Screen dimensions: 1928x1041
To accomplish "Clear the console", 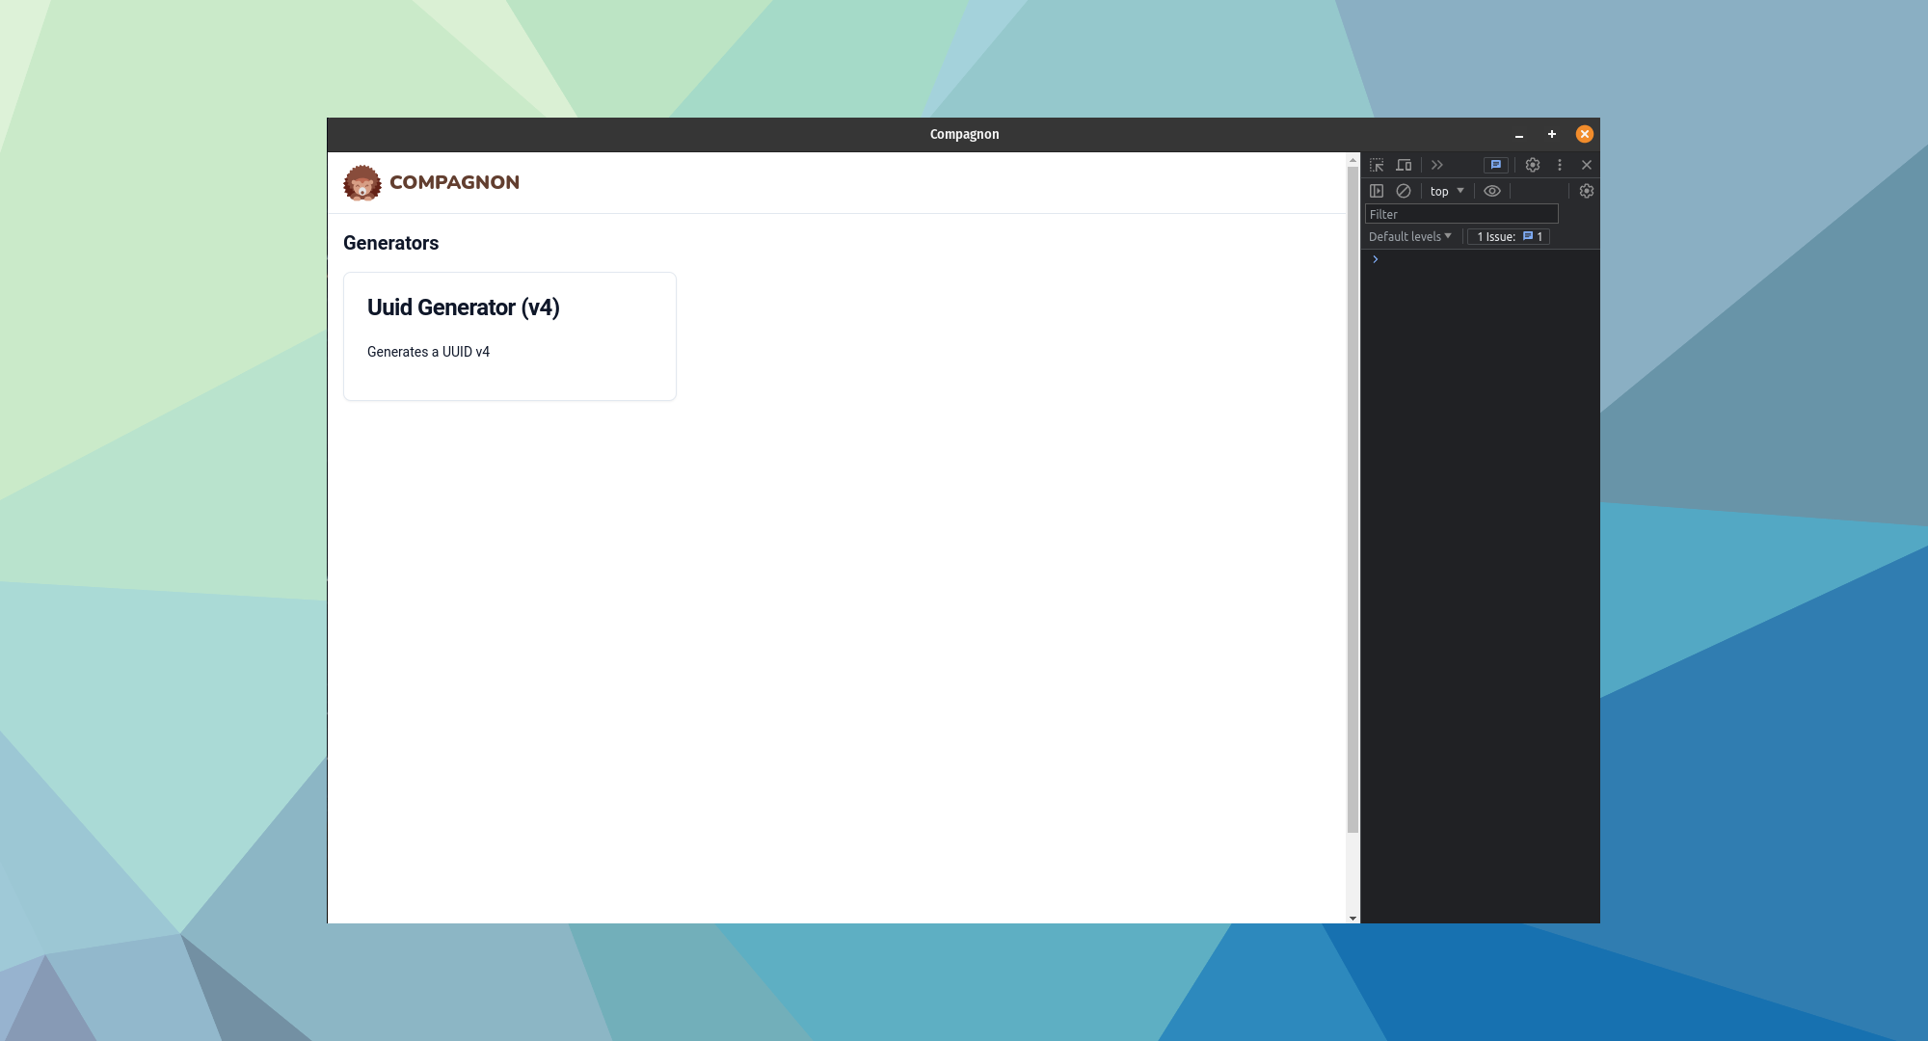I will (1404, 191).
